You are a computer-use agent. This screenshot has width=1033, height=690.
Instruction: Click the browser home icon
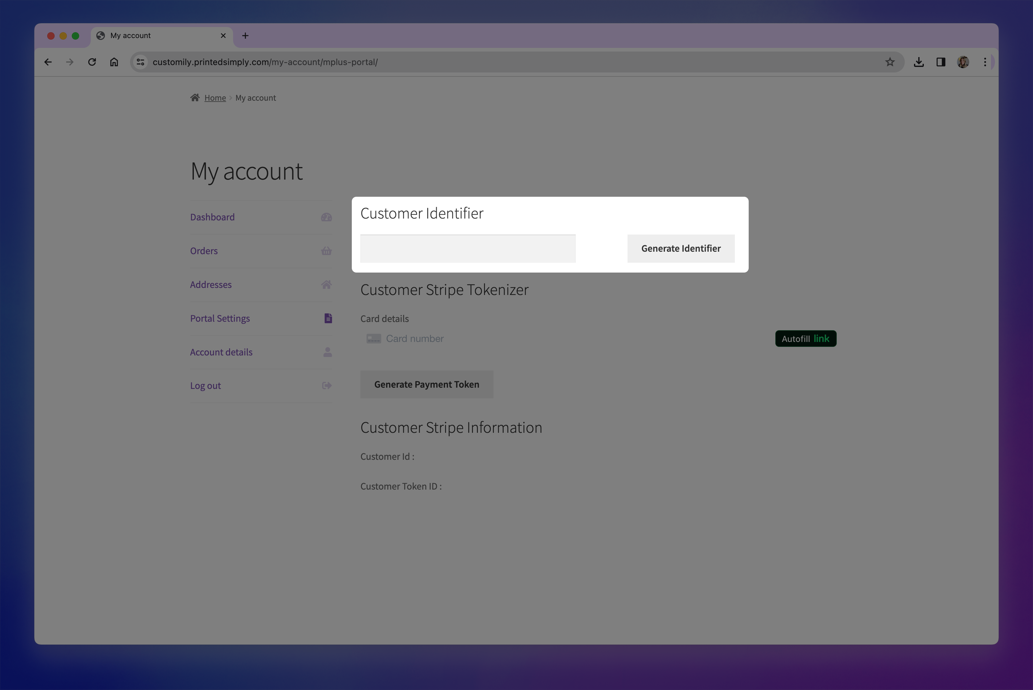pos(114,62)
